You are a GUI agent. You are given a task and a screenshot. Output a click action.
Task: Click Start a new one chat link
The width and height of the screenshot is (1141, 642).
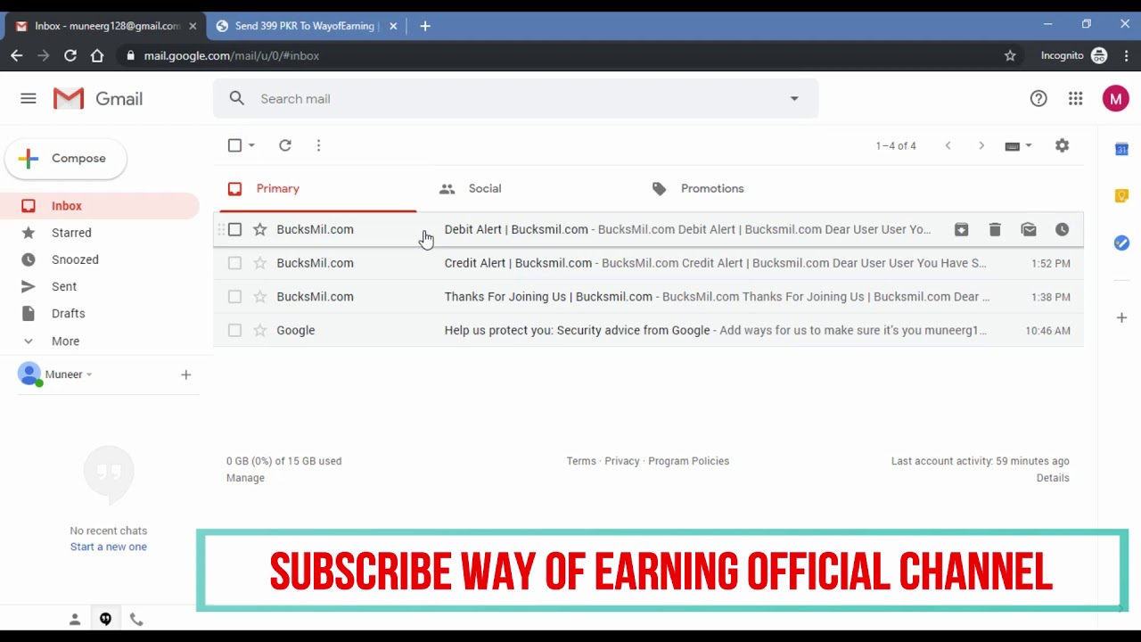(x=109, y=547)
